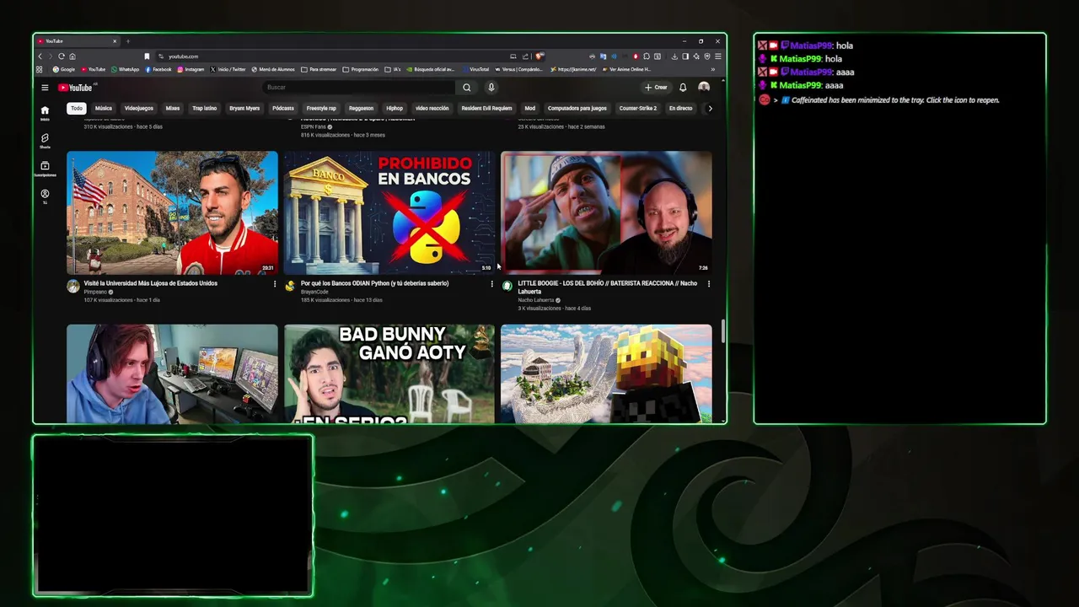Open the BAD BUNNY GANÓ AOTY thumbnail
This screenshot has width=1079, height=607.
tap(389, 373)
